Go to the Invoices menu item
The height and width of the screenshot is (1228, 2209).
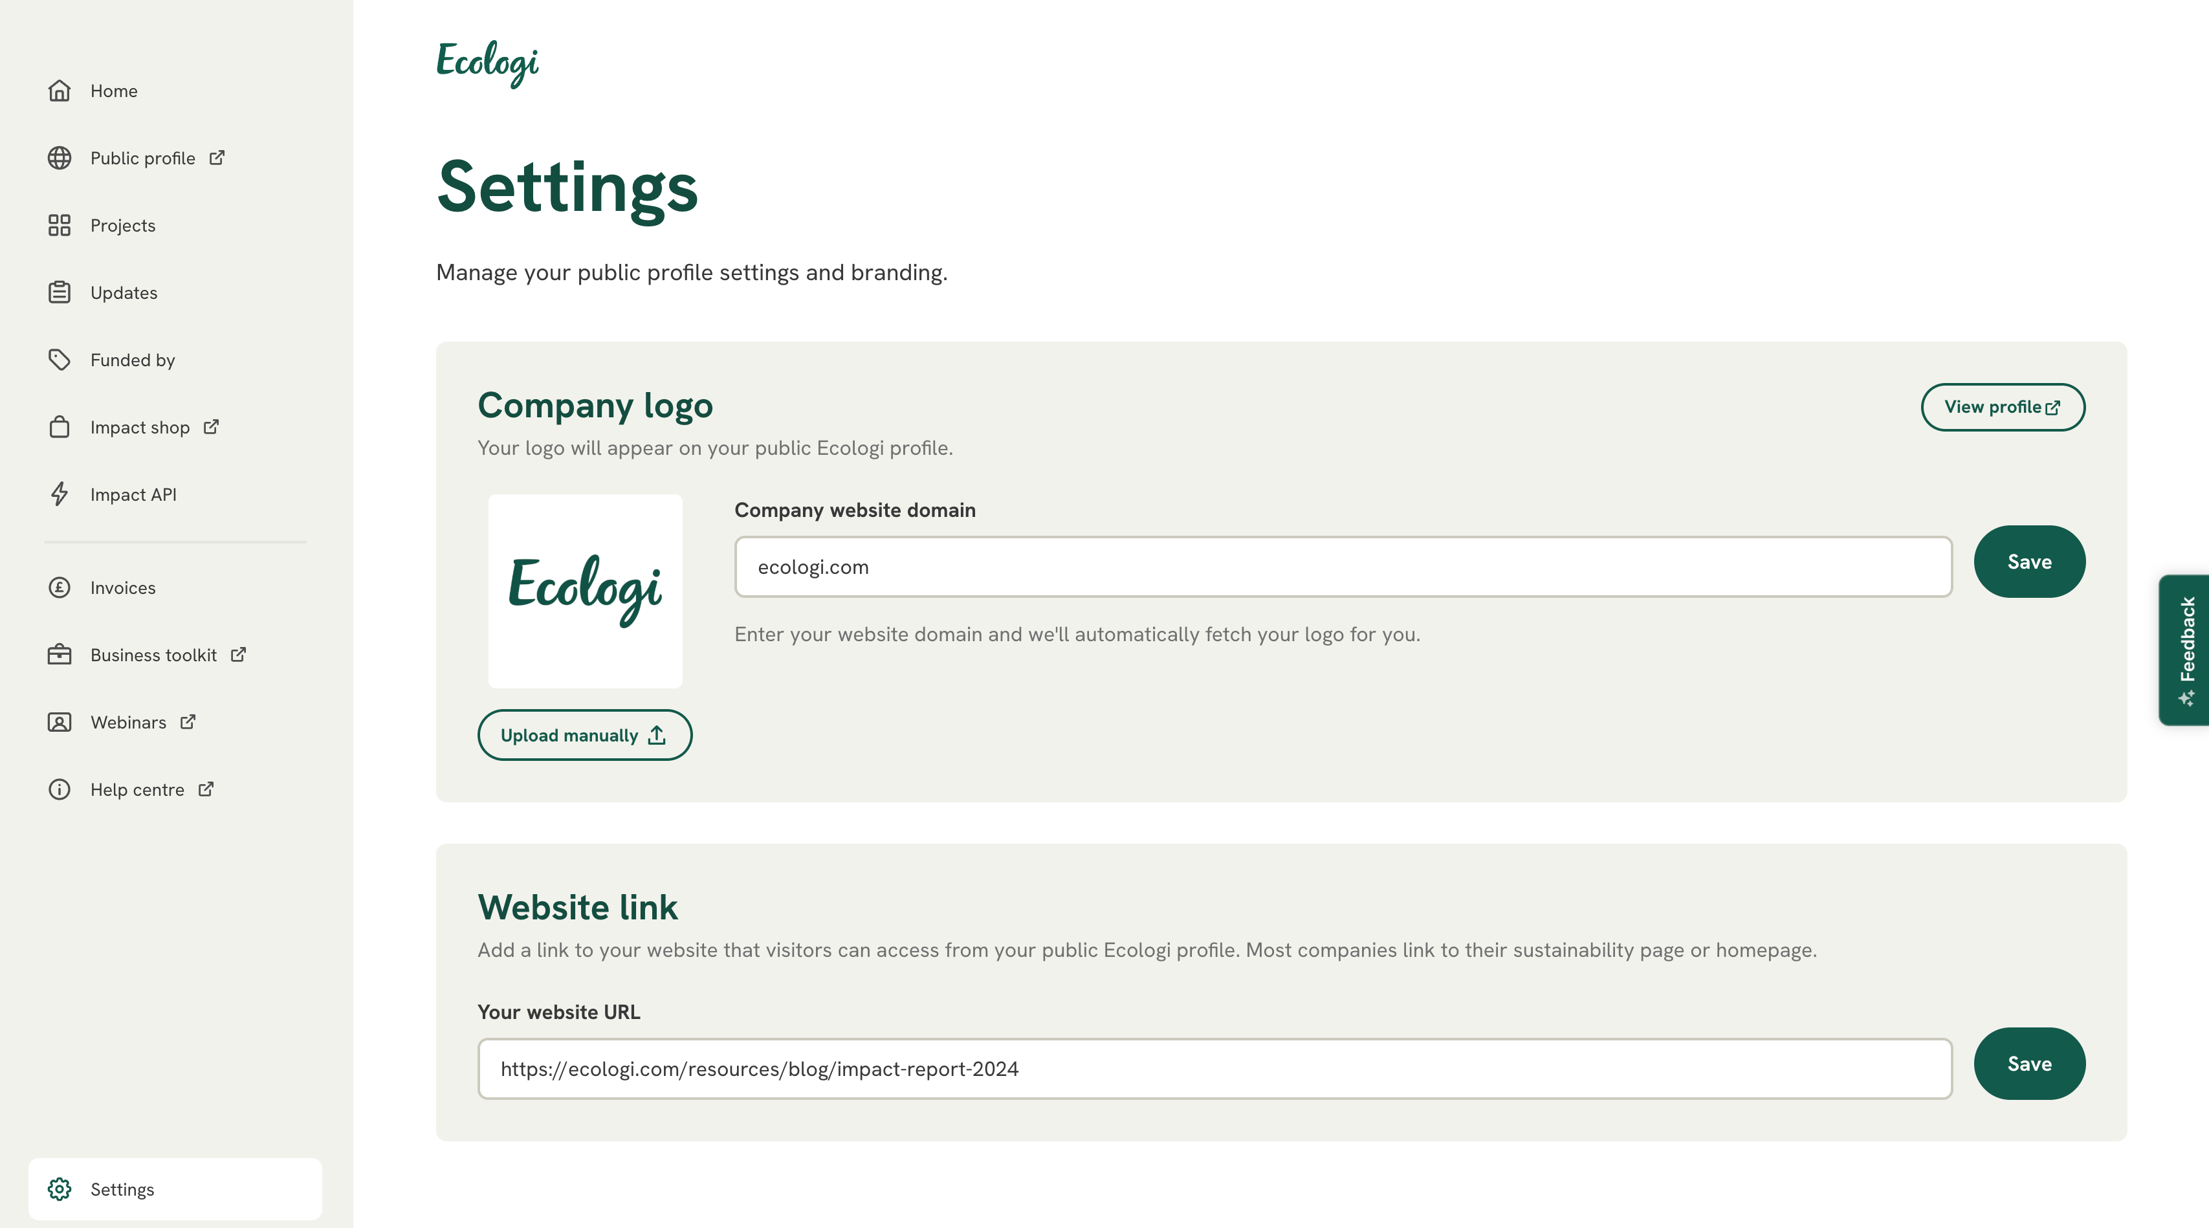tap(123, 587)
